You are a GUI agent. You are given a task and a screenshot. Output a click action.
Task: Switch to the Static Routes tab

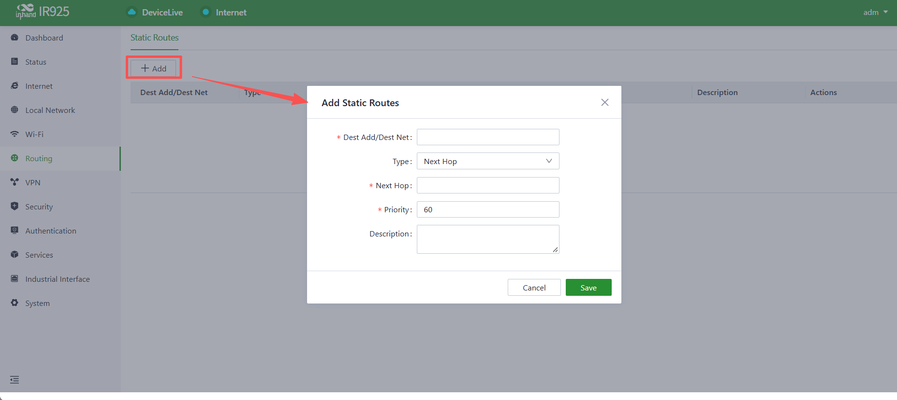(x=154, y=38)
